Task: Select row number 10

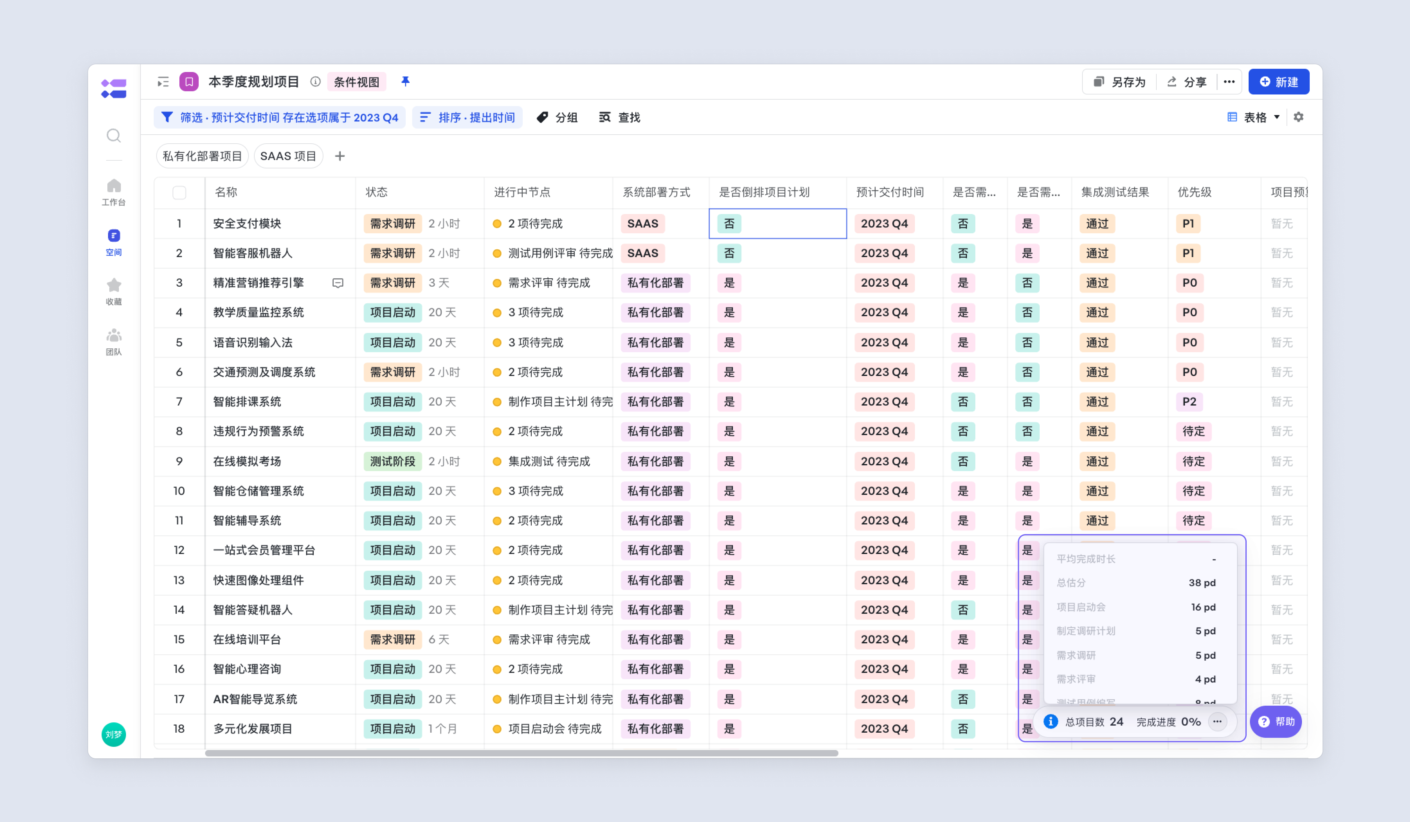Action: [x=179, y=491]
